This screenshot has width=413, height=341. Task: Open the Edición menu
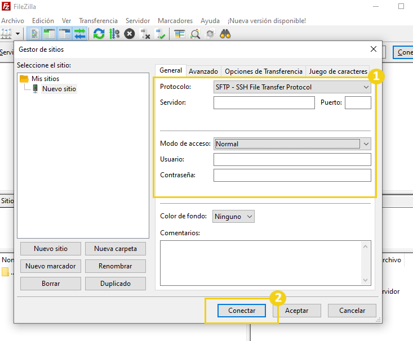tap(43, 20)
